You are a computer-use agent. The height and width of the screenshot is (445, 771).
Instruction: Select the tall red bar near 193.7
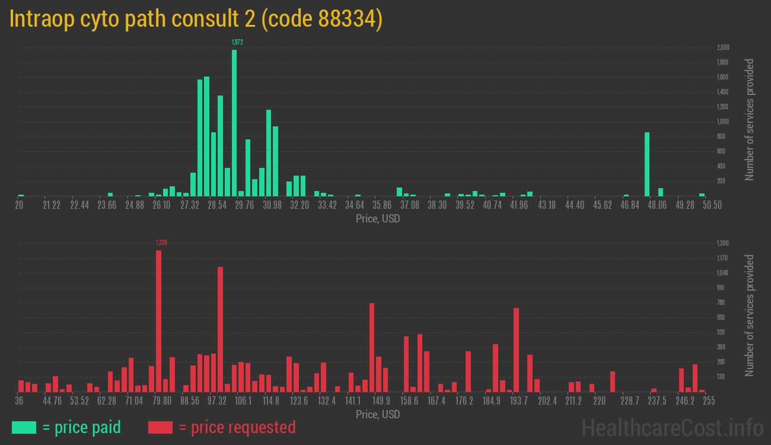516,349
